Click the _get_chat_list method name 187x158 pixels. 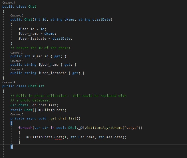point(62,118)
